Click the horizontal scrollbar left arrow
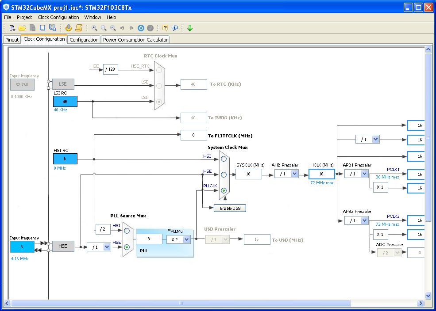436x311 pixels. tap(7, 303)
